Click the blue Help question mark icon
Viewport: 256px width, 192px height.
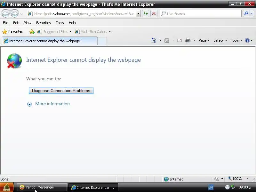(247, 40)
